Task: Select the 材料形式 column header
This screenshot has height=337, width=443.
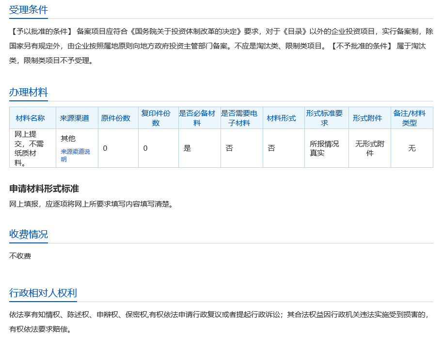Action: click(281, 118)
